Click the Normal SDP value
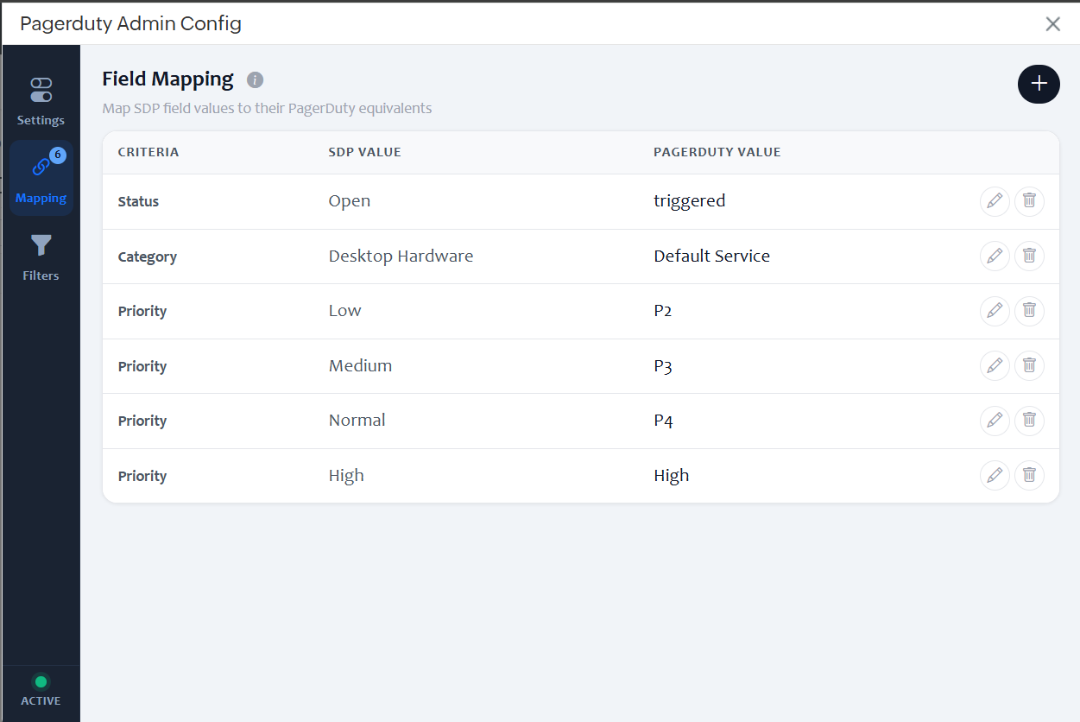Image resolution: width=1080 pixels, height=722 pixels. click(357, 421)
